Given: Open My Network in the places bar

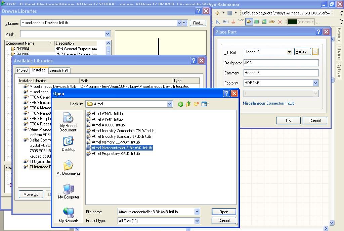Looking at the screenshot, I should click(x=69, y=215).
